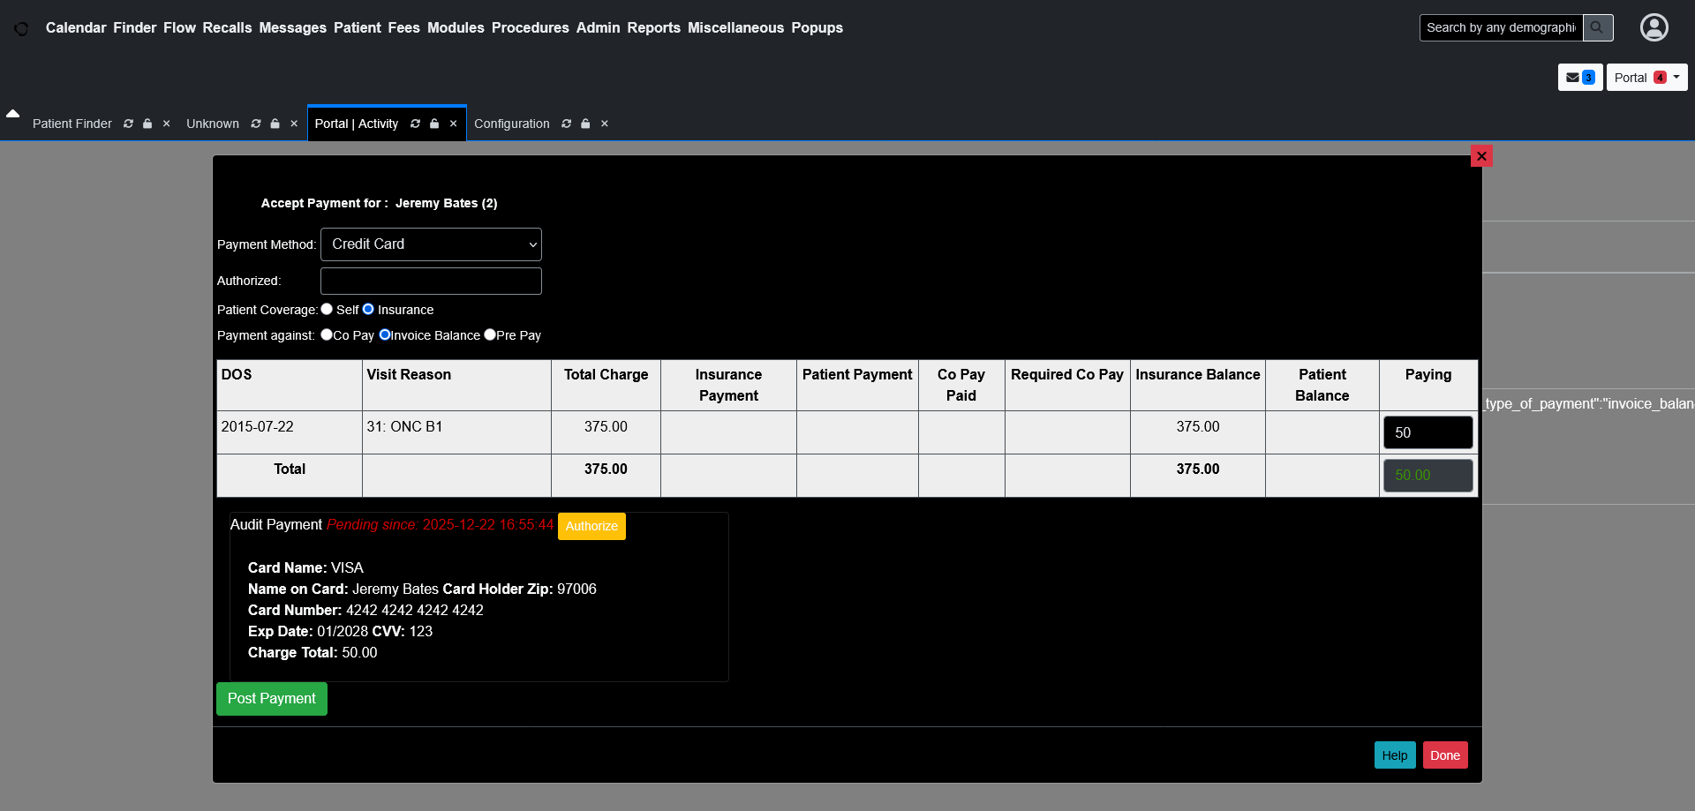Select the Pre Pay radio option

coord(490,334)
